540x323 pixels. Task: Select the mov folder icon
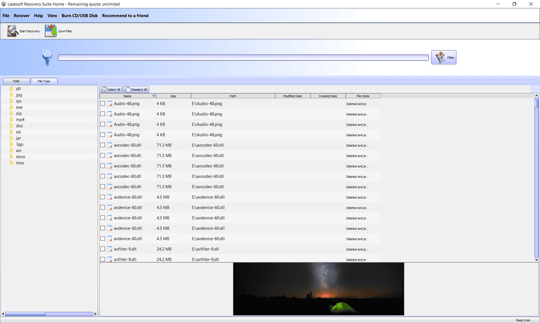point(11,163)
